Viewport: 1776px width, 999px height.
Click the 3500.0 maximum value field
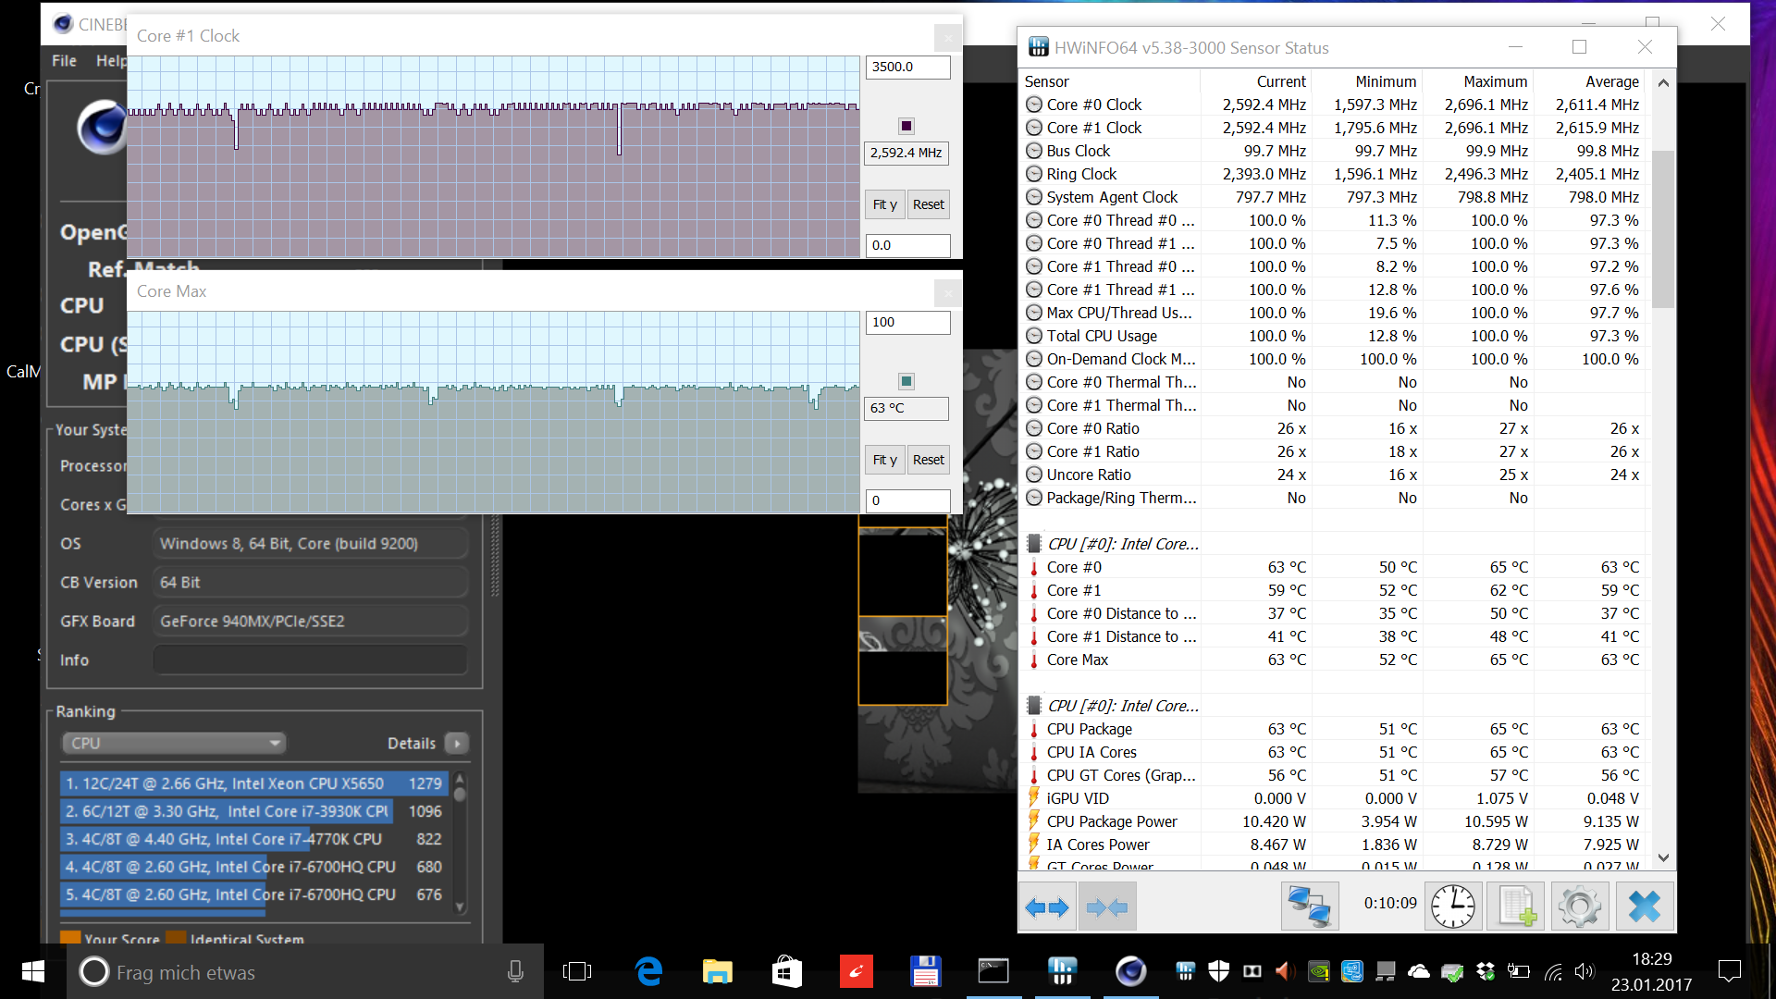coord(906,67)
